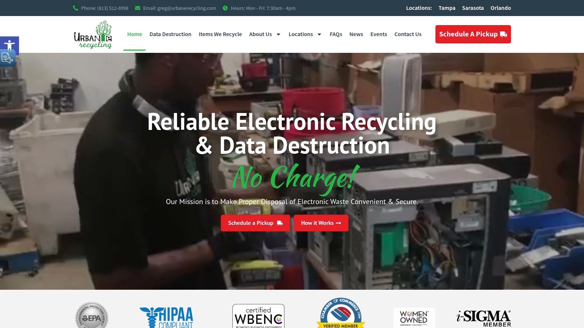Screen dimensions: 584x328
Task: Click the Sarasota location link
Action: [x=473, y=8]
